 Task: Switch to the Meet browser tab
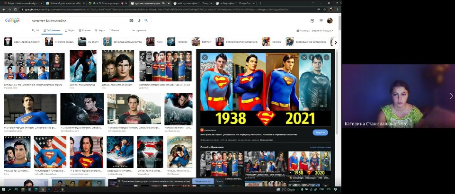107,3
